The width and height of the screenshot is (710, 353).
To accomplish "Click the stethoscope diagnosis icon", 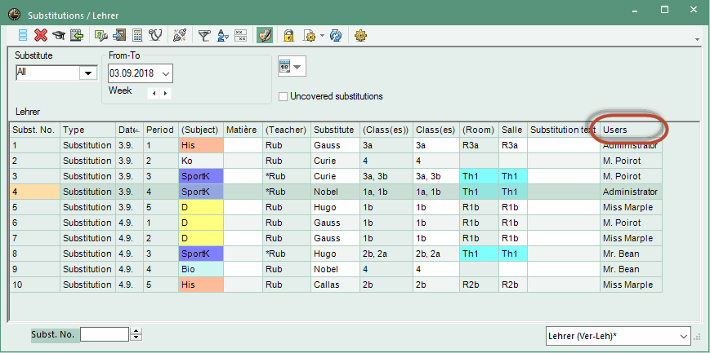I will click(x=155, y=35).
